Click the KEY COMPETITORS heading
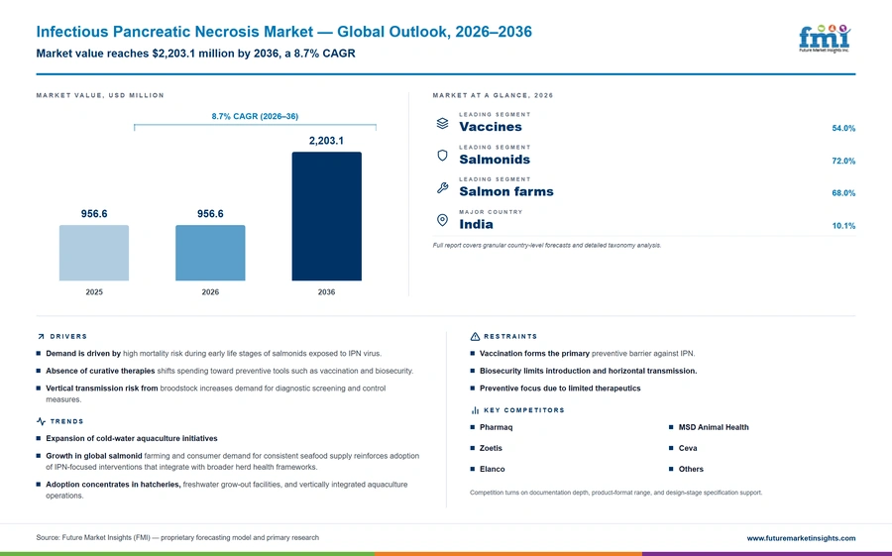 (524, 410)
